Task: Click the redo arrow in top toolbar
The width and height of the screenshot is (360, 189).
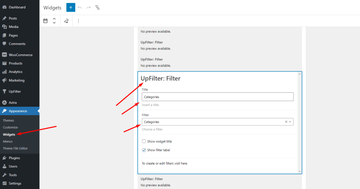Action: click(x=89, y=7)
